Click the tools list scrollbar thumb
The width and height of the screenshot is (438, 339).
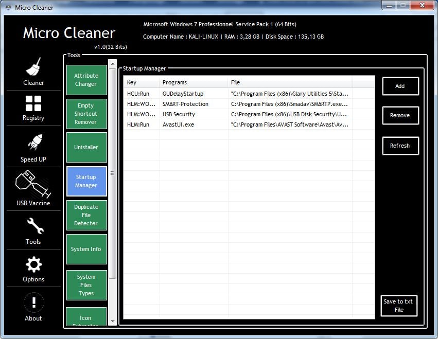pyautogui.click(x=113, y=173)
